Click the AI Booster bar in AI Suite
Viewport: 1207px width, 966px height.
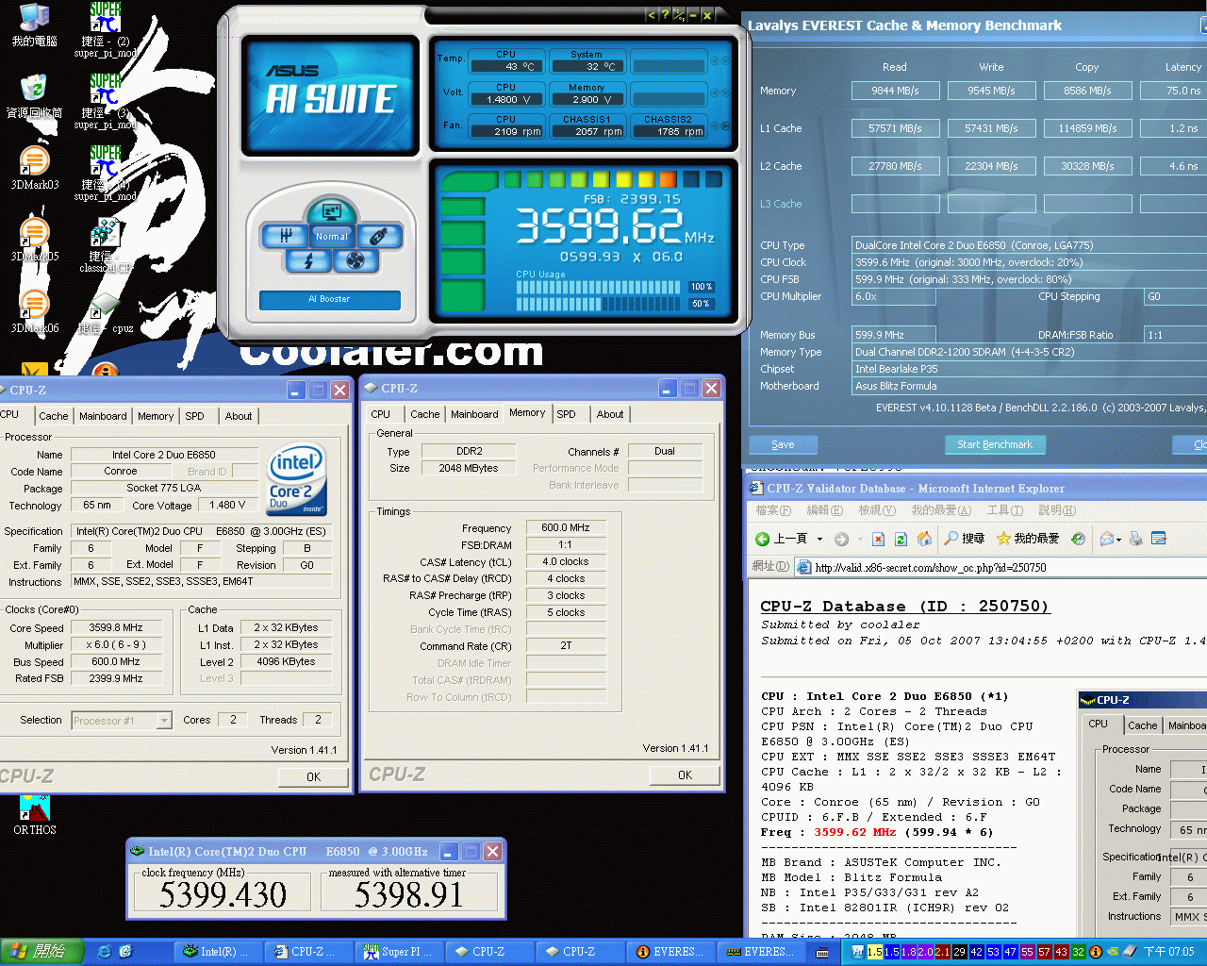pos(329,299)
